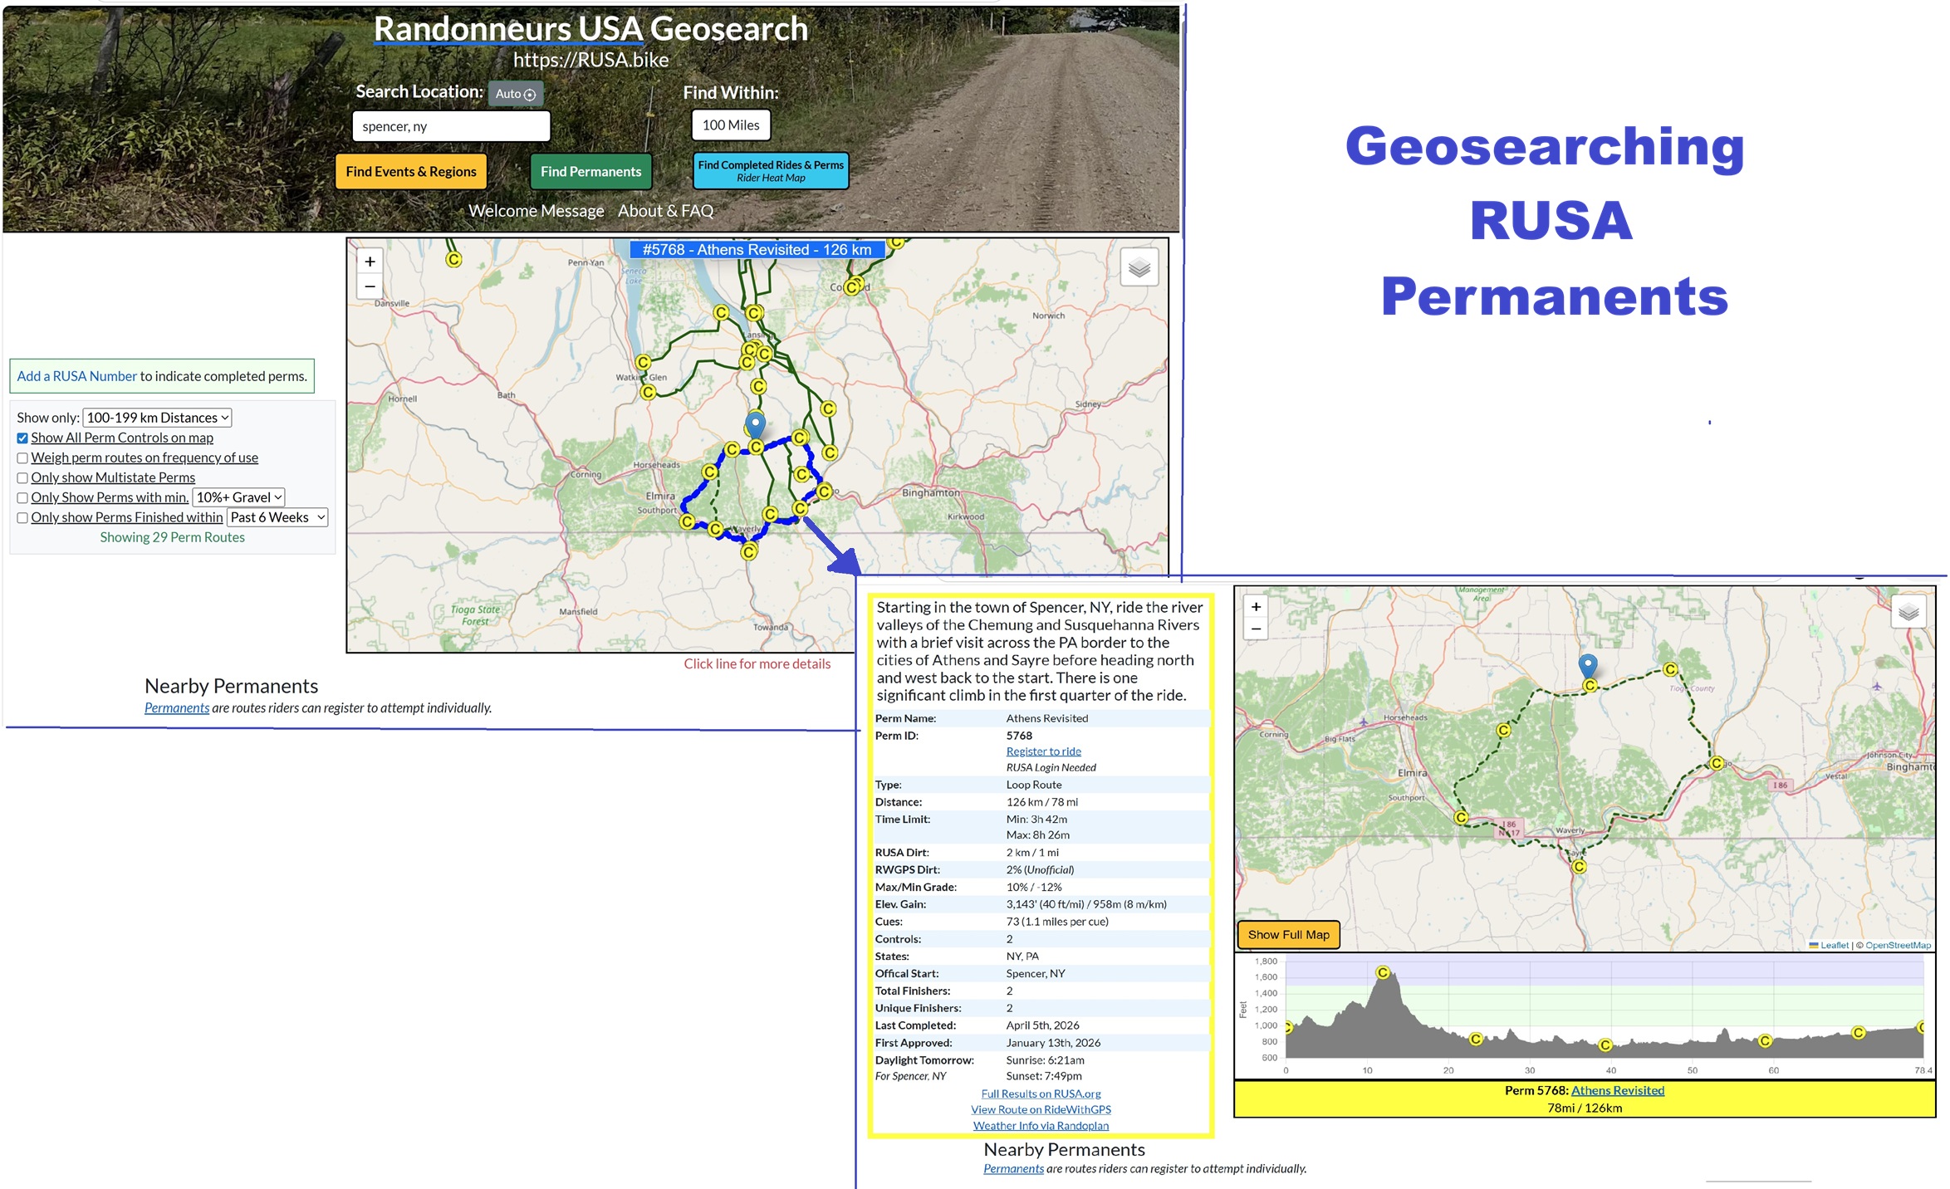Screen dimensions: 1950x1189
Task: Check Only show Multistate Perms
Action: (22, 478)
